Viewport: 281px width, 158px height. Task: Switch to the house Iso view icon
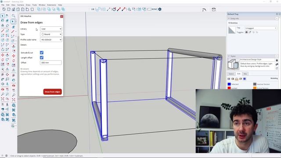pos(13,9)
